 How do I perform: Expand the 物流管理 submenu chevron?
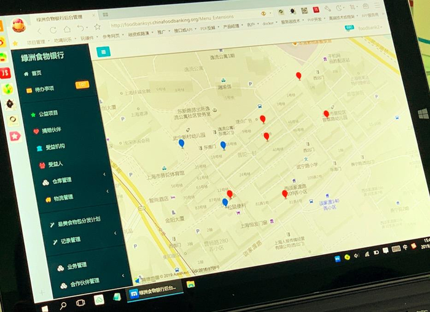click(107, 191)
